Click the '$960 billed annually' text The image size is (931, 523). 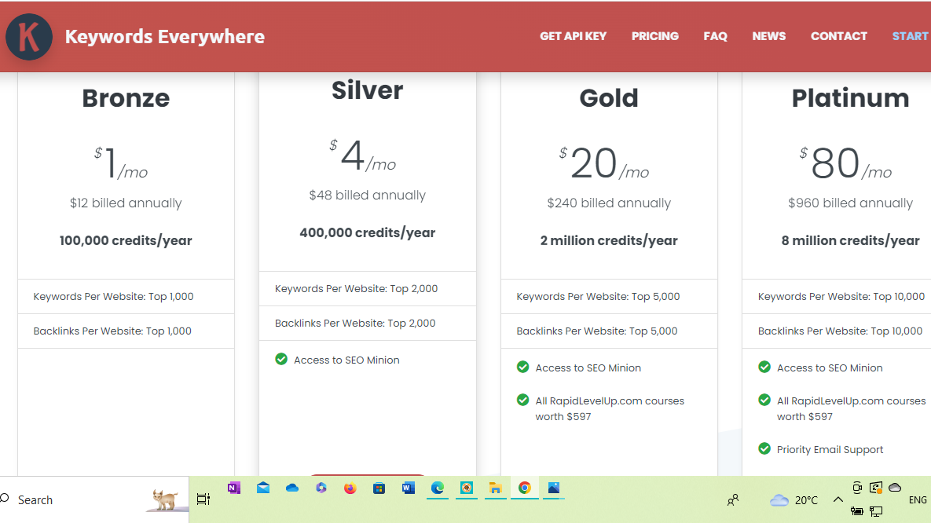(x=850, y=203)
